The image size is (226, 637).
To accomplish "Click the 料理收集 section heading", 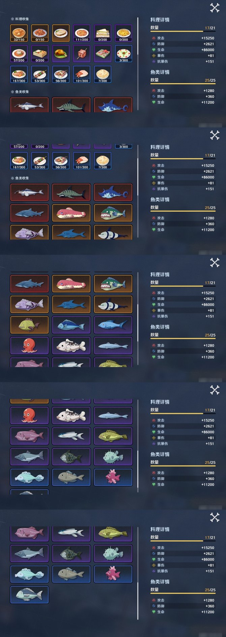I will click(22, 19).
